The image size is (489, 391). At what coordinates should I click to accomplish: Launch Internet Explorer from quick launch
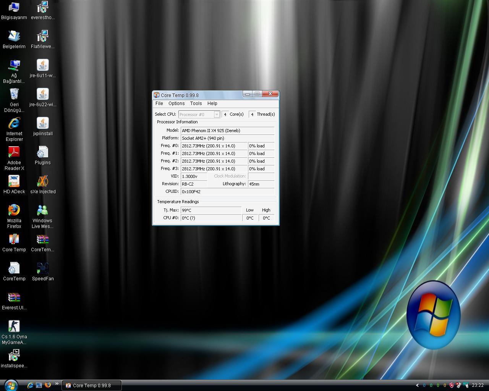pyautogui.click(x=30, y=385)
